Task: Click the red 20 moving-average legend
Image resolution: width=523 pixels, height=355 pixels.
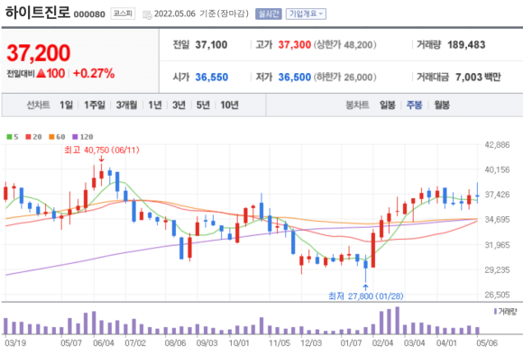Action: tap(33, 137)
